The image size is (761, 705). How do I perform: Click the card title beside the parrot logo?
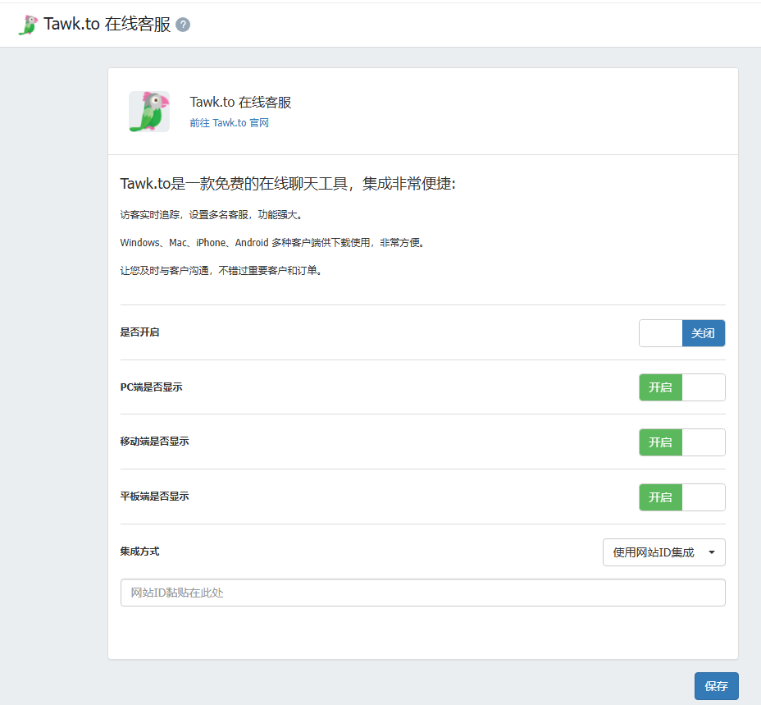point(240,103)
